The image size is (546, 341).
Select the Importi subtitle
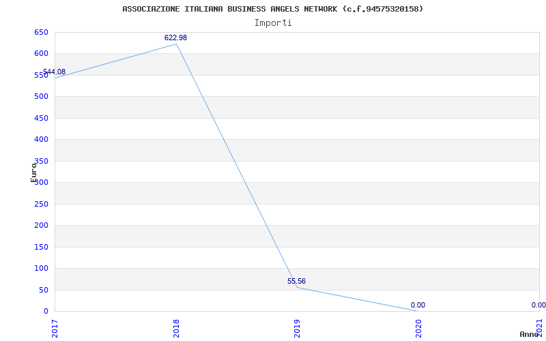pyautogui.click(x=273, y=23)
